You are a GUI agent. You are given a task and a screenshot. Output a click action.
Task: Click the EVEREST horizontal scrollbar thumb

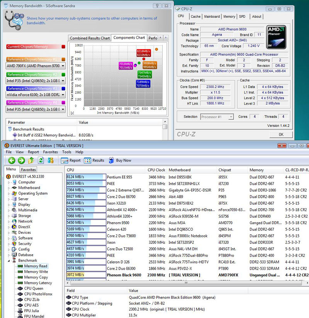pyautogui.click(x=186, y=283)
